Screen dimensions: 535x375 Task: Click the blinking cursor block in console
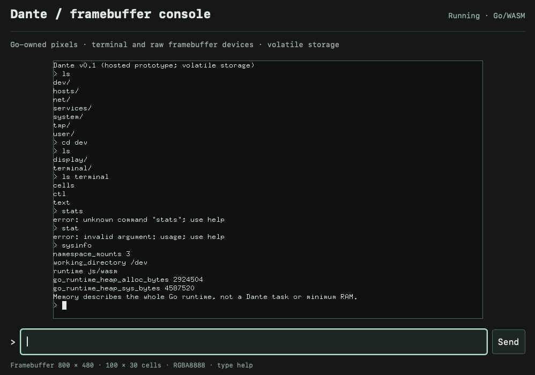[x=64, y=305]
